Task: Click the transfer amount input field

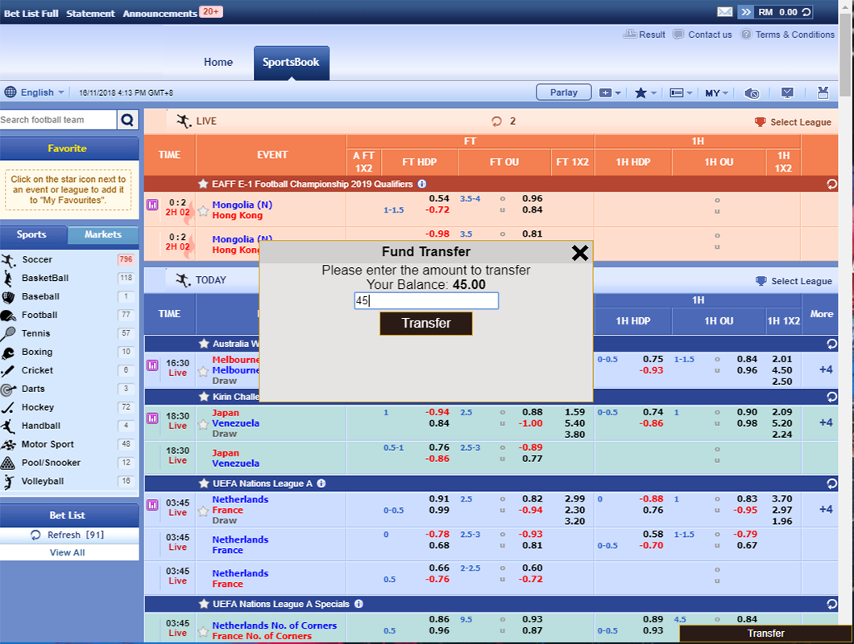Action: click(426, 301)
